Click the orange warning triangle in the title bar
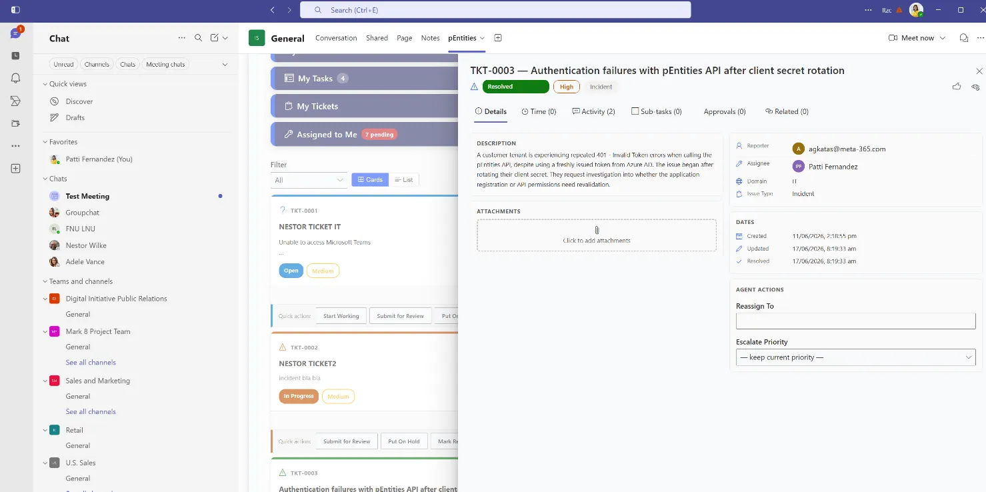 (x=899, y=10)
